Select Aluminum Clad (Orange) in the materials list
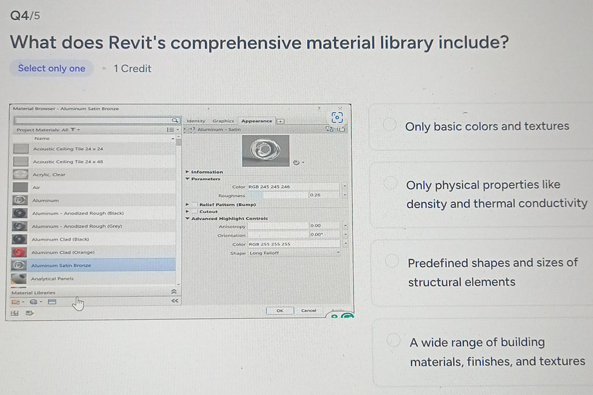 (x=63, y=252)
